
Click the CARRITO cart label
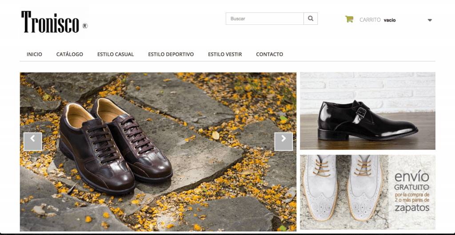click(x=370, y=20)
